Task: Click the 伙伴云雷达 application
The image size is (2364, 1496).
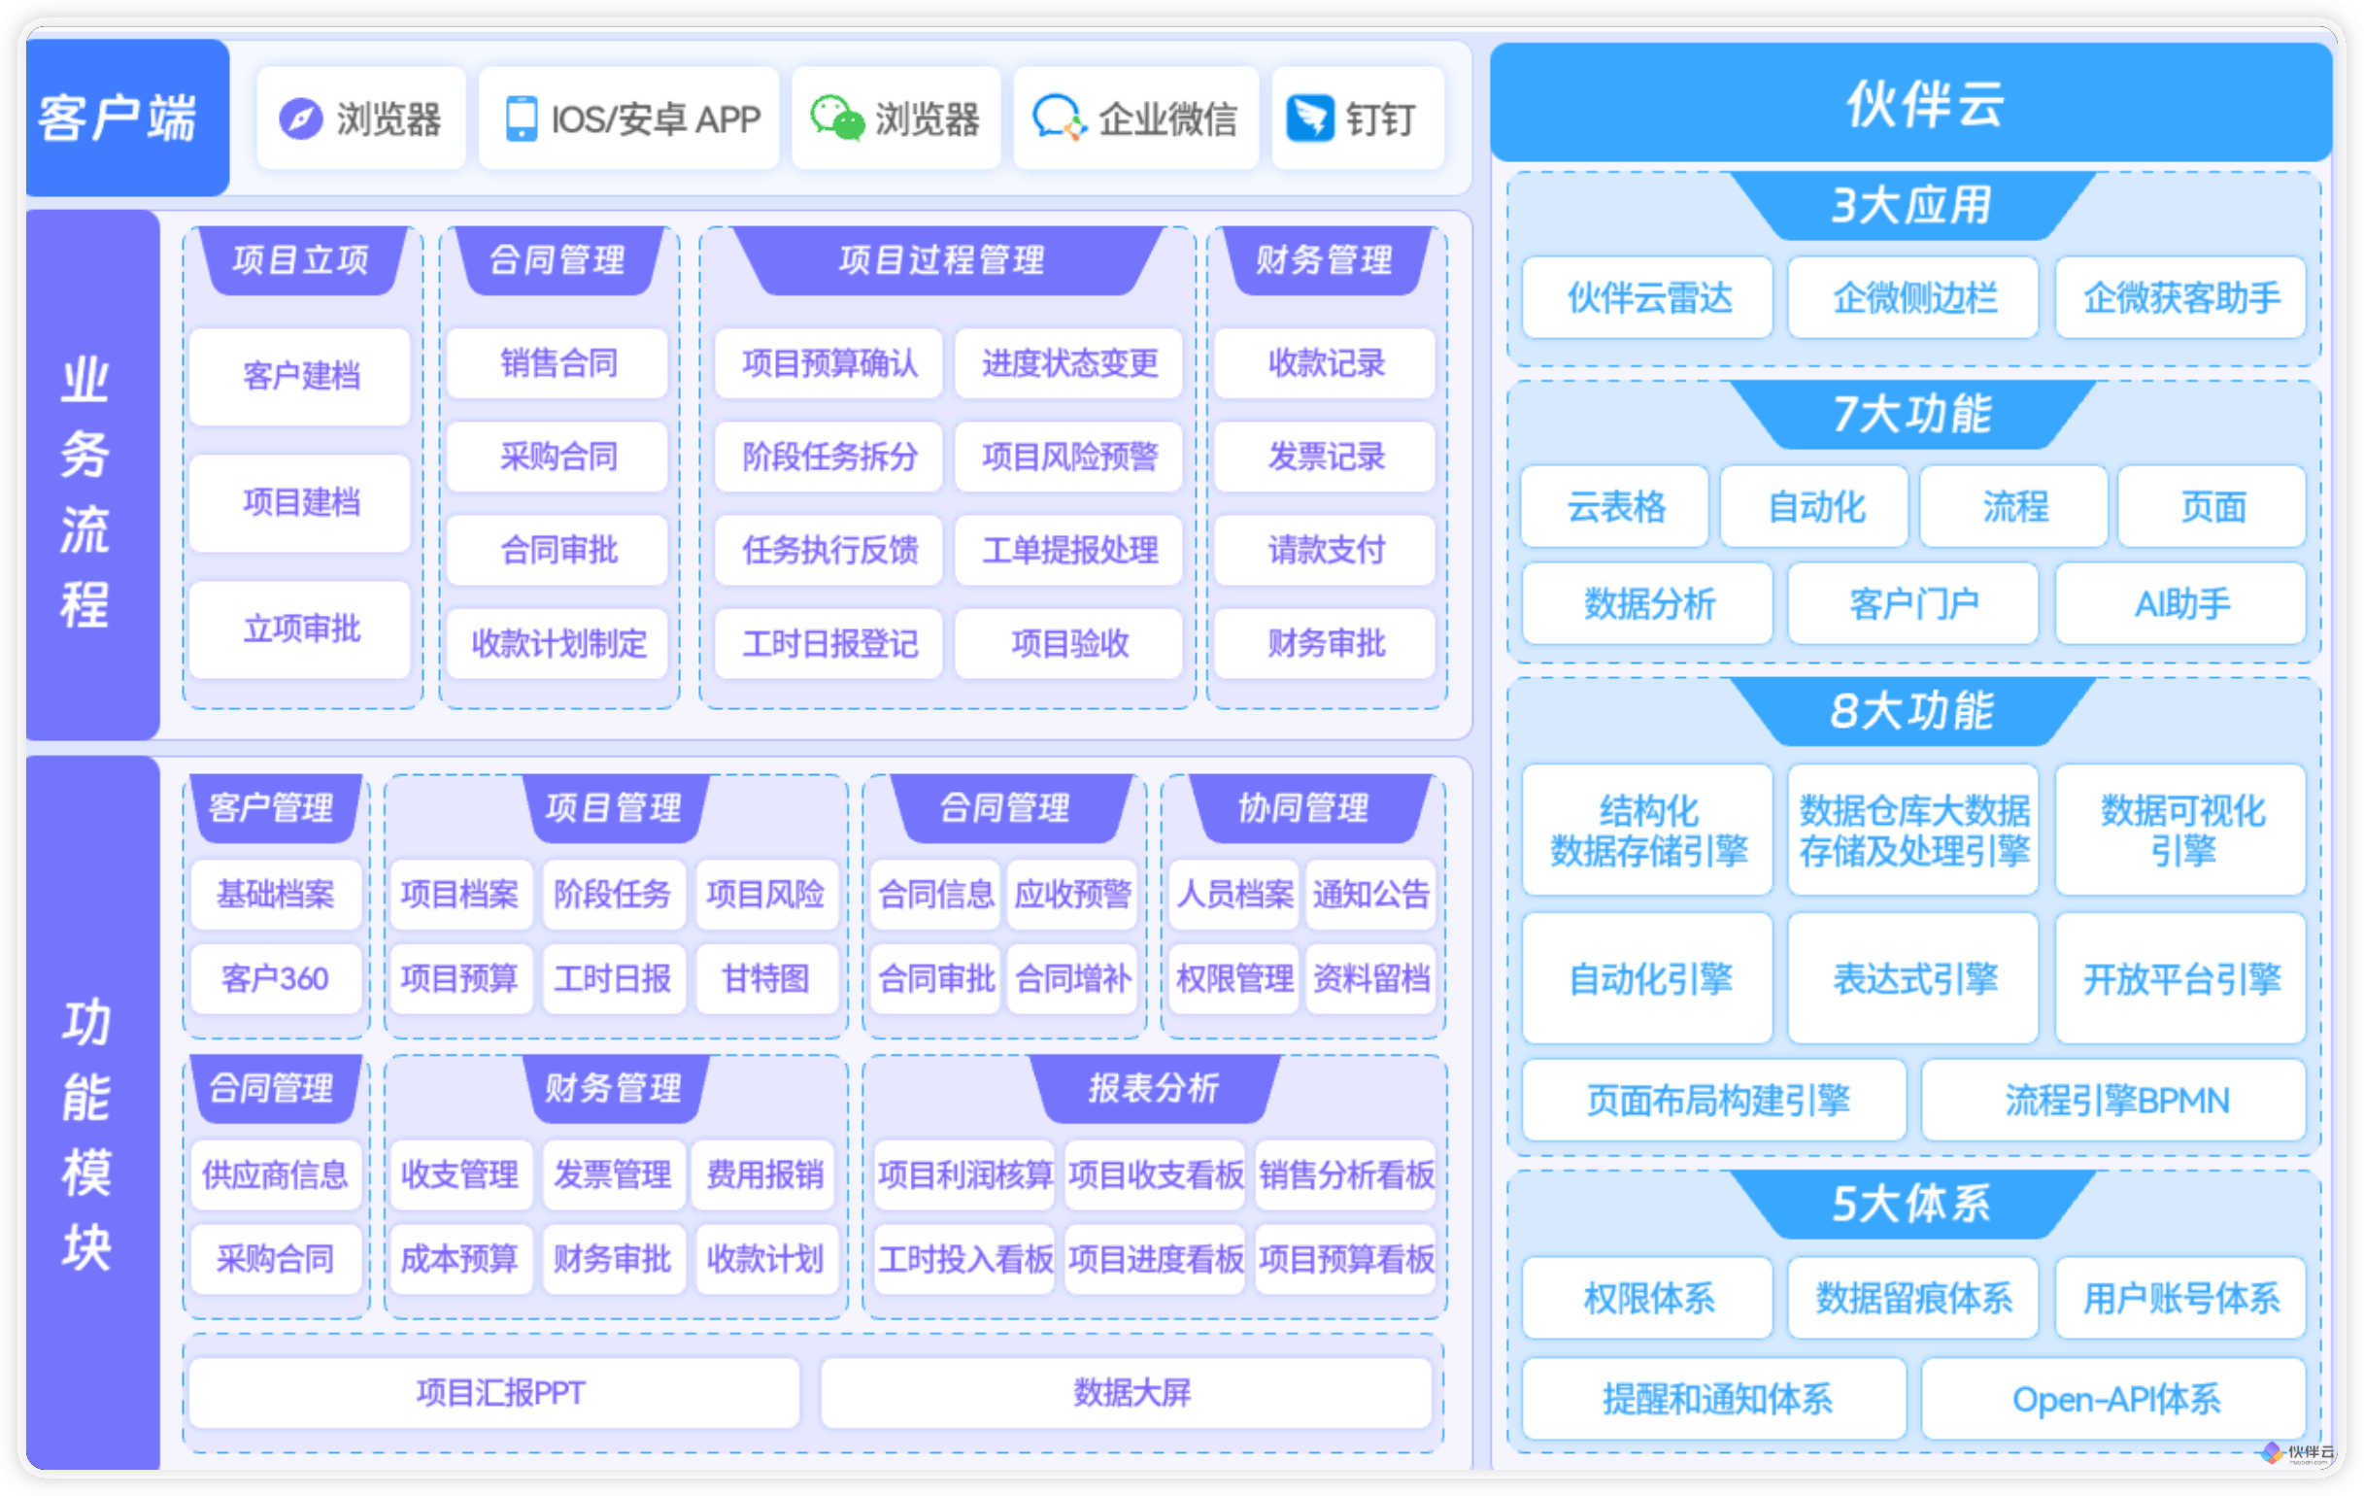Action: point(1646,297)
